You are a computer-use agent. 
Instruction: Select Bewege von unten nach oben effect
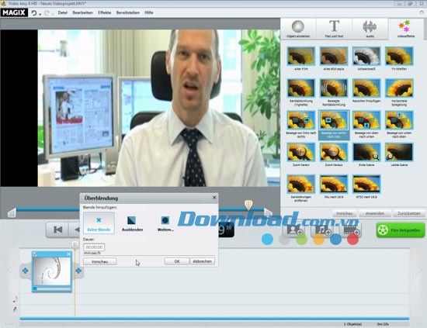(399, 124)
